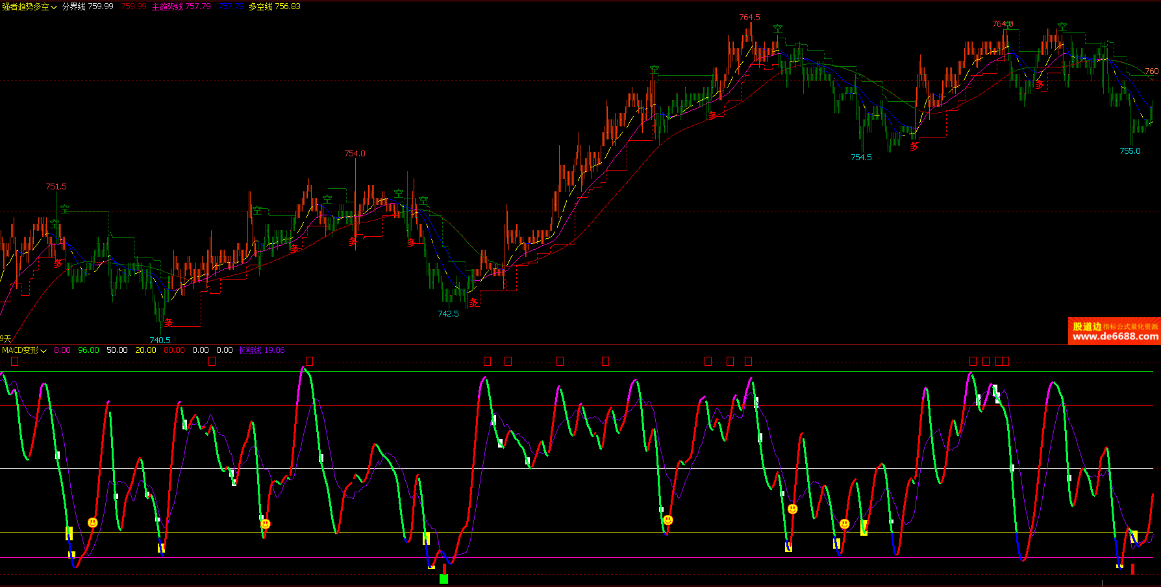The width and height of the screenshot is (1161, 587).
Task: Click the 755.0 low price label
Action: pyautogui.click(x=1130, y=151)
